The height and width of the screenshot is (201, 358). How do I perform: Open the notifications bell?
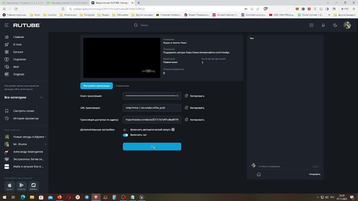323,25
